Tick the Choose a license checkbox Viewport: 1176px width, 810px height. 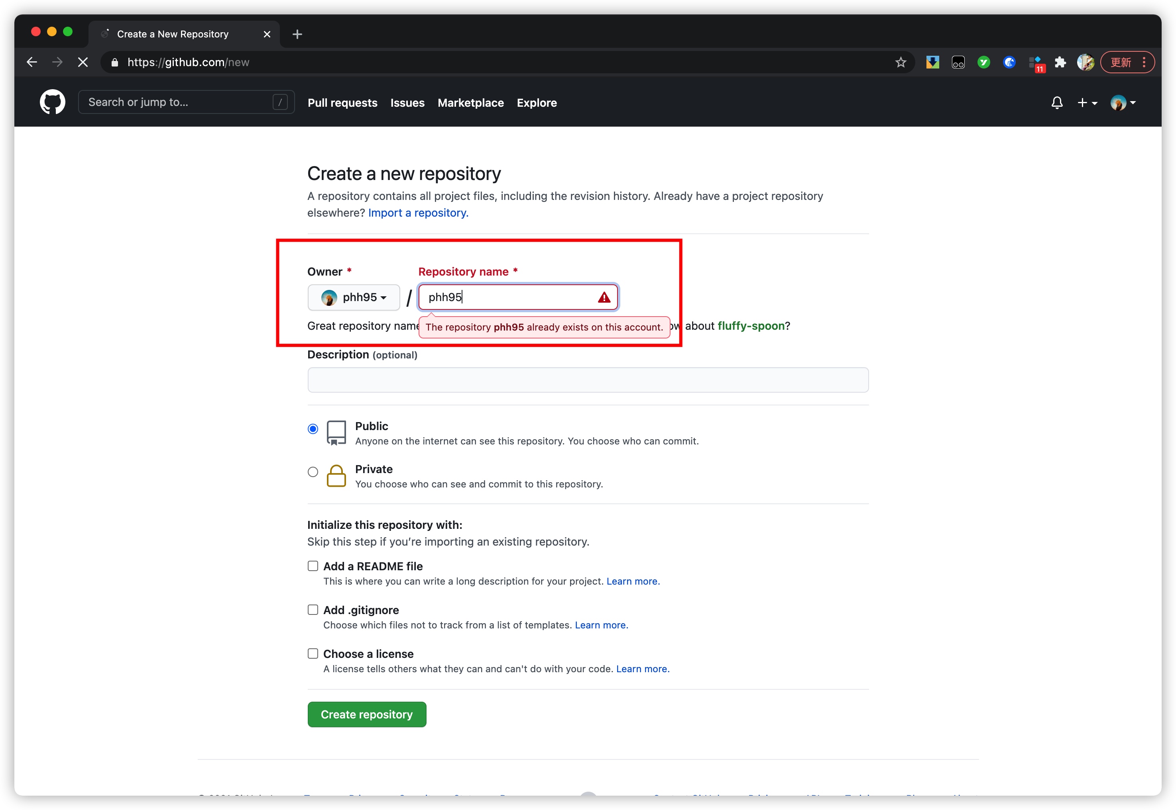tap(313, 653)
